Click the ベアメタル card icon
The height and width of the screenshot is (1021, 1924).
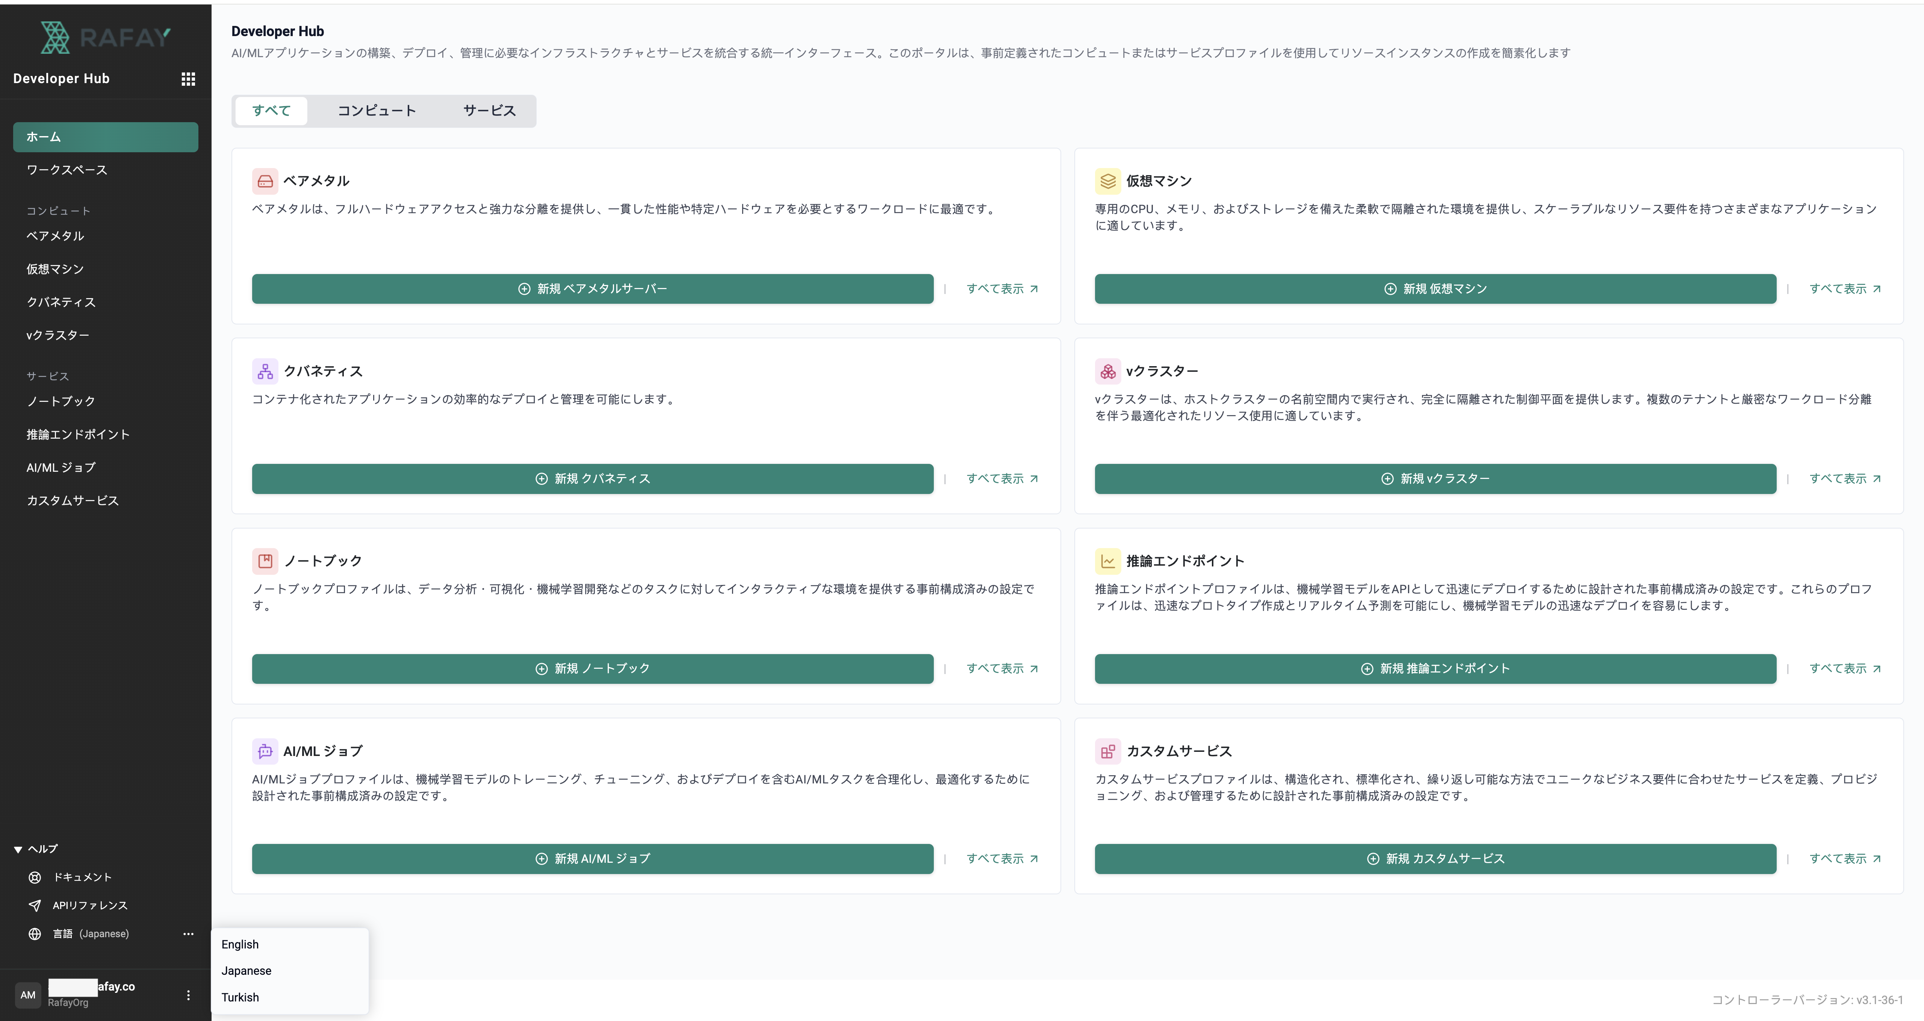point(265,181)
